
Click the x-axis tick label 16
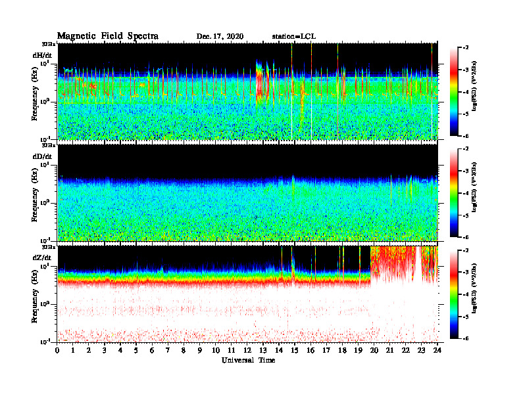click(310, 351)
